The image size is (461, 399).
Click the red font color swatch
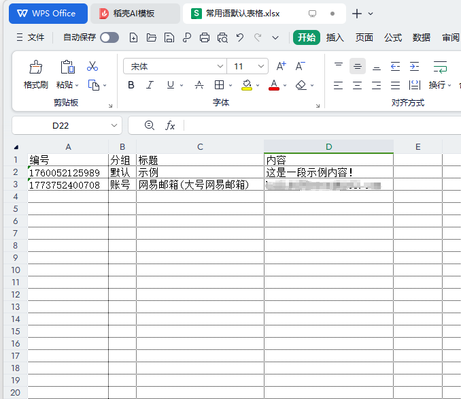coord(274,85)
